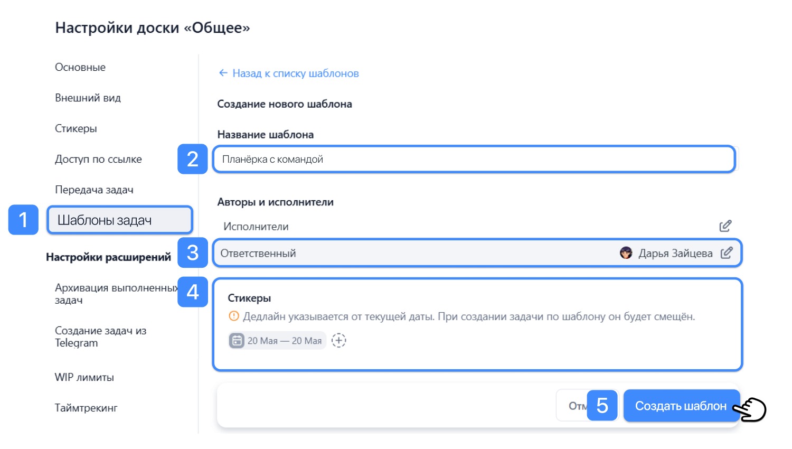Click Назад к списку шаблонов link
Image resolution: width=792 pixels, height=449 pixels.
pos(296,73)
